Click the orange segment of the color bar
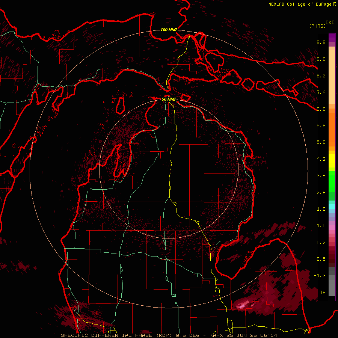This screenshot has width=338, height=338. [x=332, y=129]
